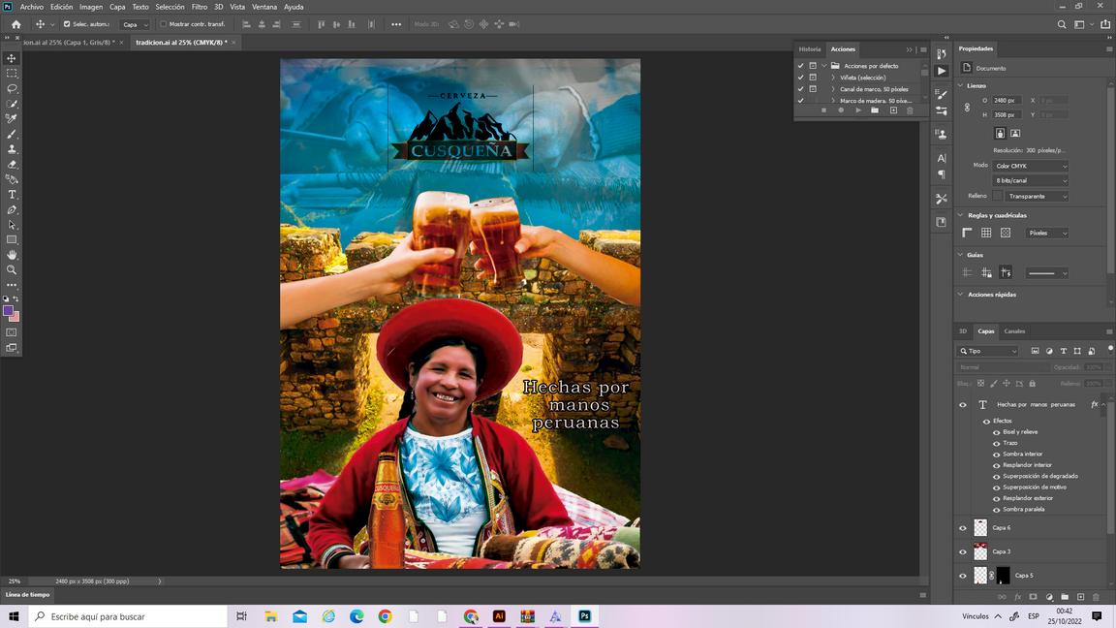Screen dimensions: 1116x628
Task: Open the Transparente fill dropdown
Action: (x=1037, y=197)
